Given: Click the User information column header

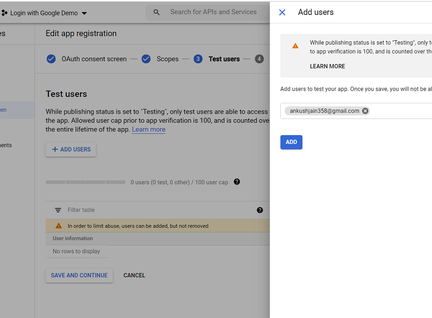Looking at the screenshot, I should pyautogui.click(x=73, y=238).
